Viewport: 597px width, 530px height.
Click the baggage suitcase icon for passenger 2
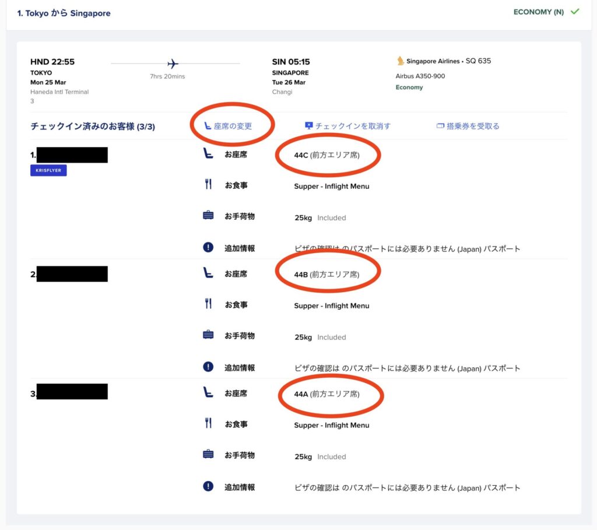tap(208, 335)
